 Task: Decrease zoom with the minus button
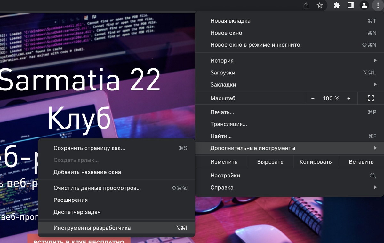click(x=313, y=98)
